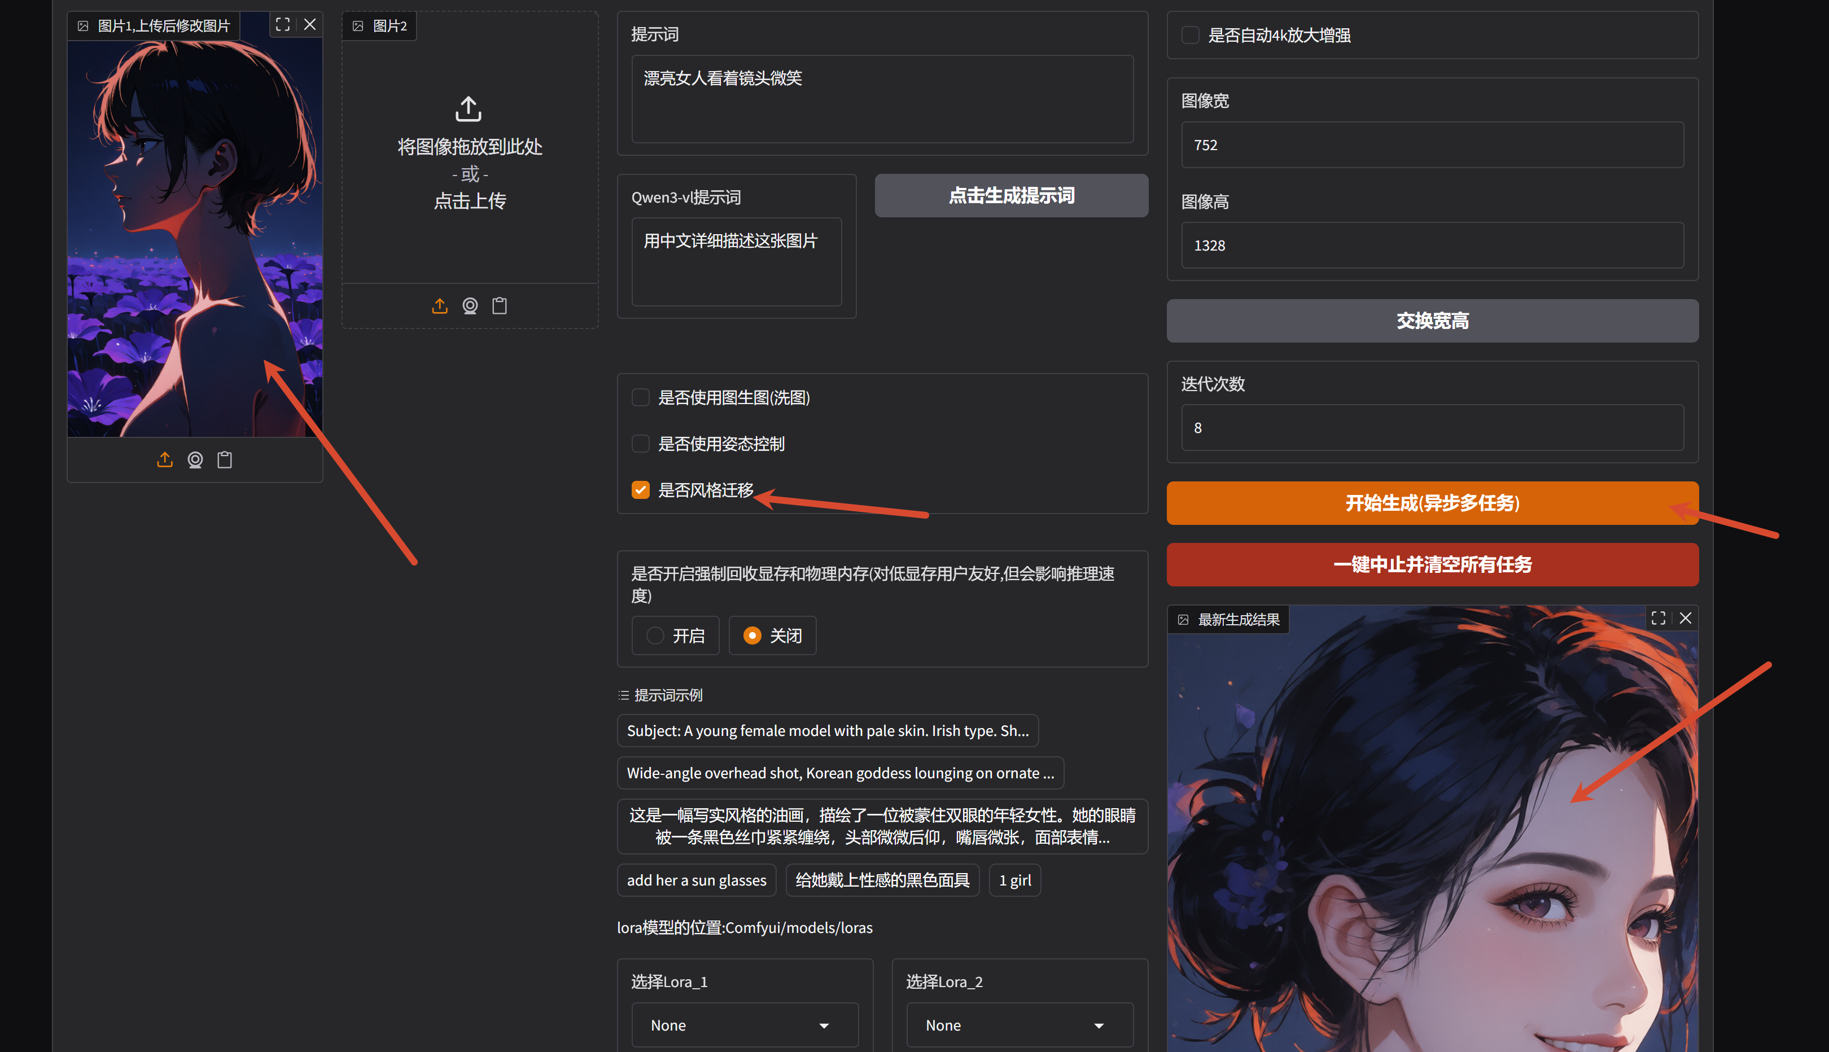Screen dimensions: 1829x1052
Task: Open 选择Lora_1 dropdown
Action: coord(745,1024)
